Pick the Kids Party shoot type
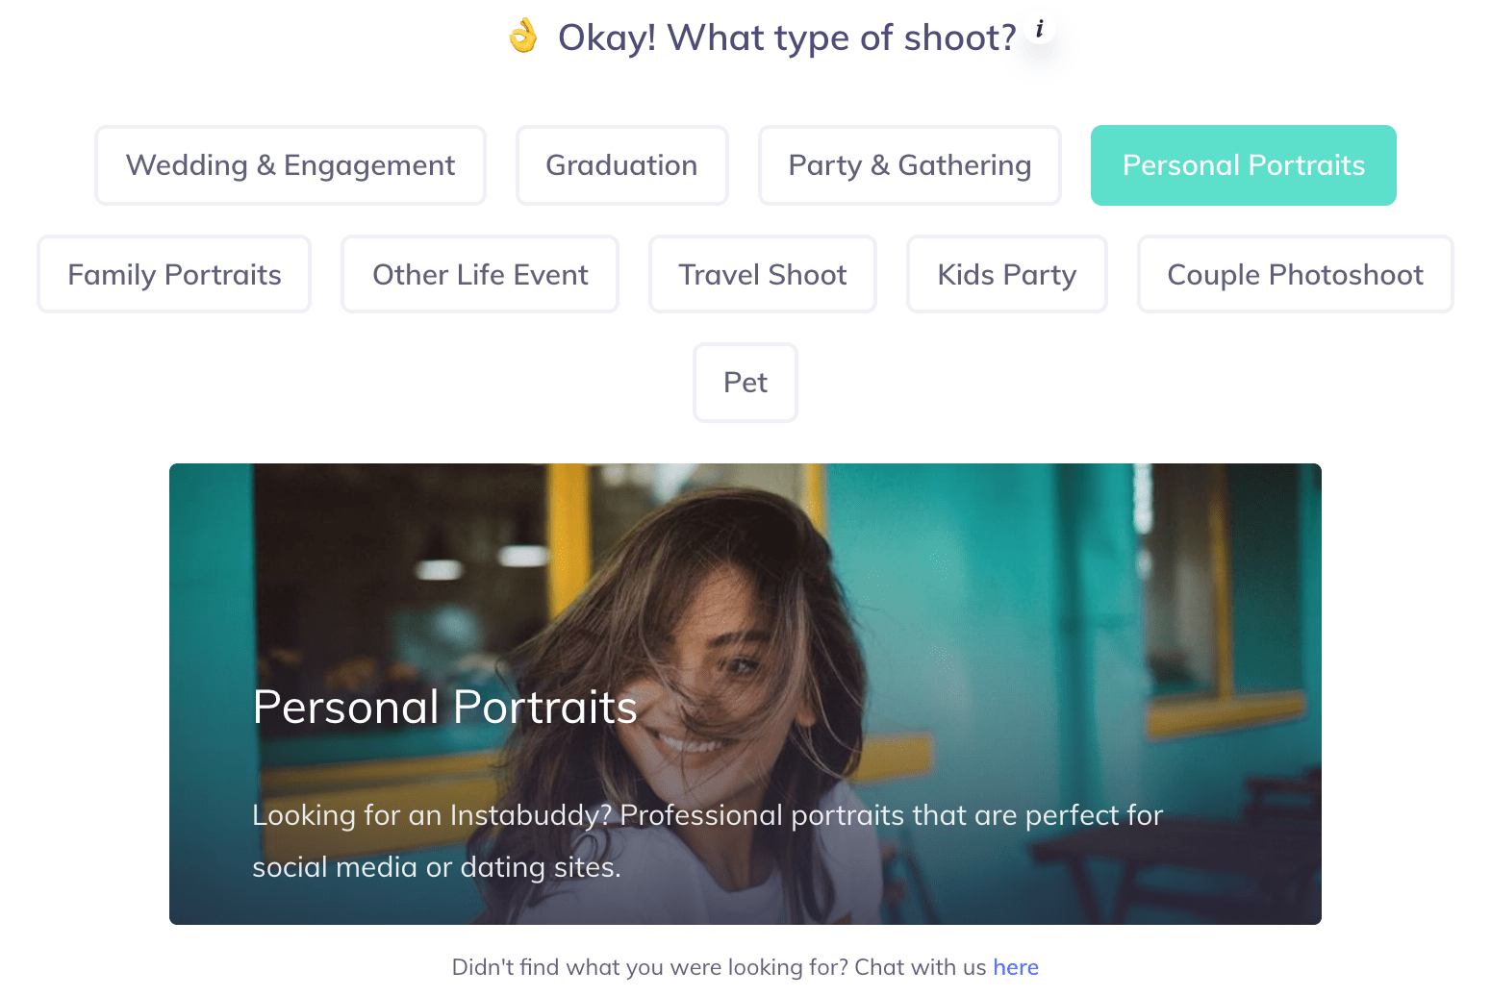 [x=1006, y=275]
